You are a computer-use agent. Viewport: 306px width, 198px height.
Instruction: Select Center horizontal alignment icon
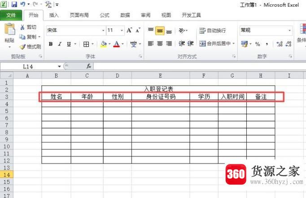(160, 43)
